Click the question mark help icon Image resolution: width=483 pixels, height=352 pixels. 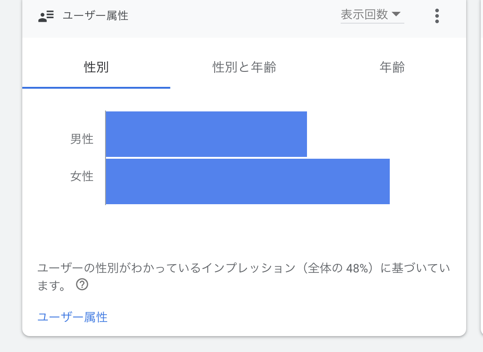(x=82, y=285)
